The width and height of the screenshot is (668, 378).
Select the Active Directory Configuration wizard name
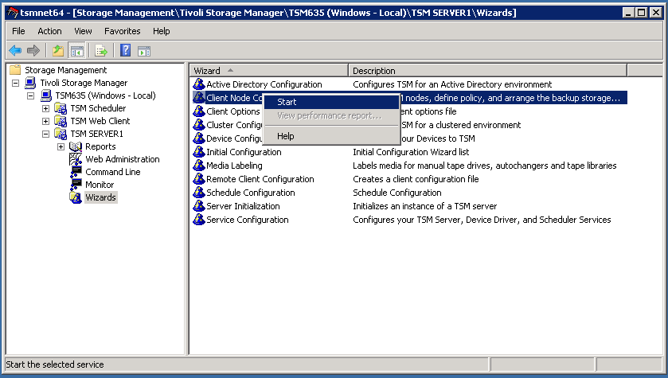[x=264, y=84]
